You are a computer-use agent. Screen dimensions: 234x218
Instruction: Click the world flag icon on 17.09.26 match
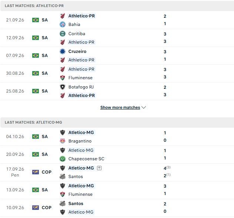coord(36,172)
